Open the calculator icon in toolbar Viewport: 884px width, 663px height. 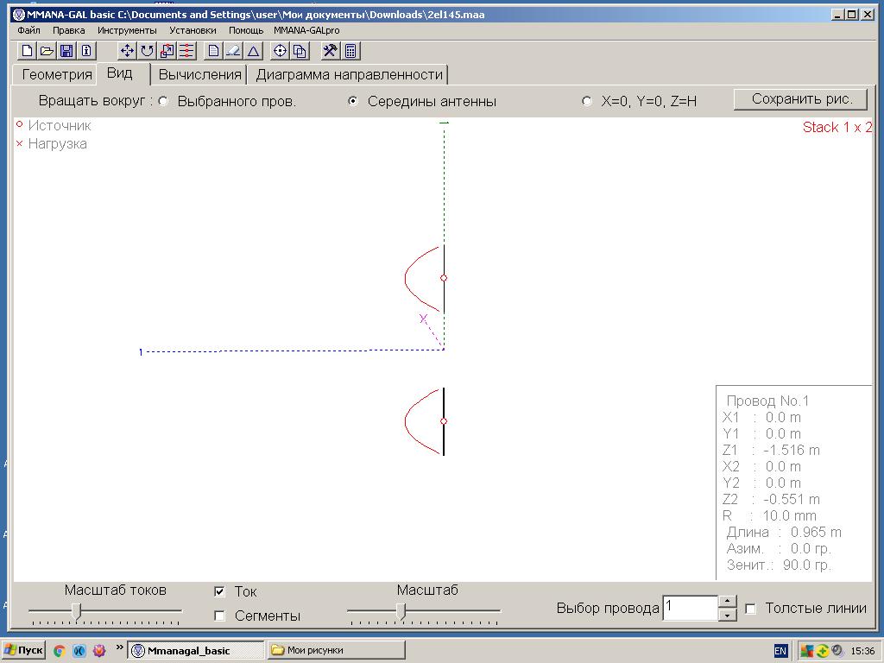coord(350,51)
